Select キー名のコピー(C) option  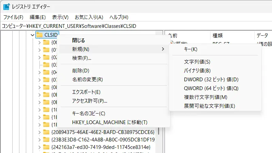click(x=88, y=114)
